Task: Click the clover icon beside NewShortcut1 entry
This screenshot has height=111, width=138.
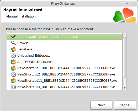Action: pos(13,68)
